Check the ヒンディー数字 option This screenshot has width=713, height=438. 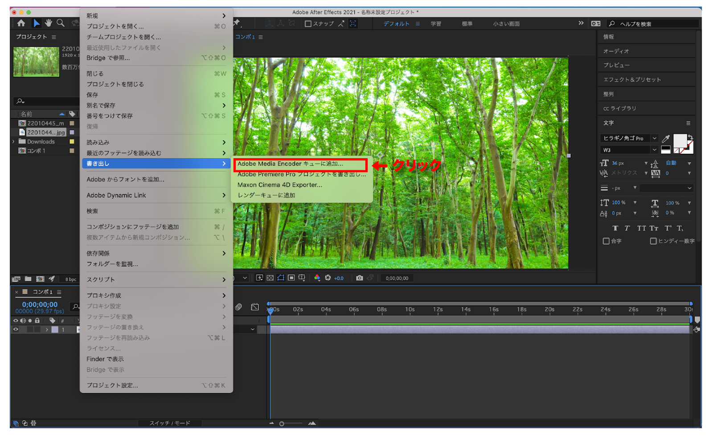[653, 241]
